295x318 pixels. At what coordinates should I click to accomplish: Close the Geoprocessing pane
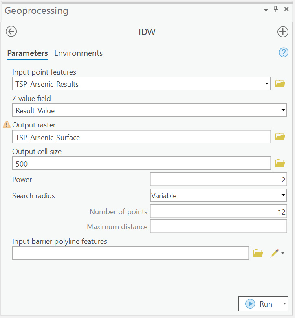tap(286, 9)
